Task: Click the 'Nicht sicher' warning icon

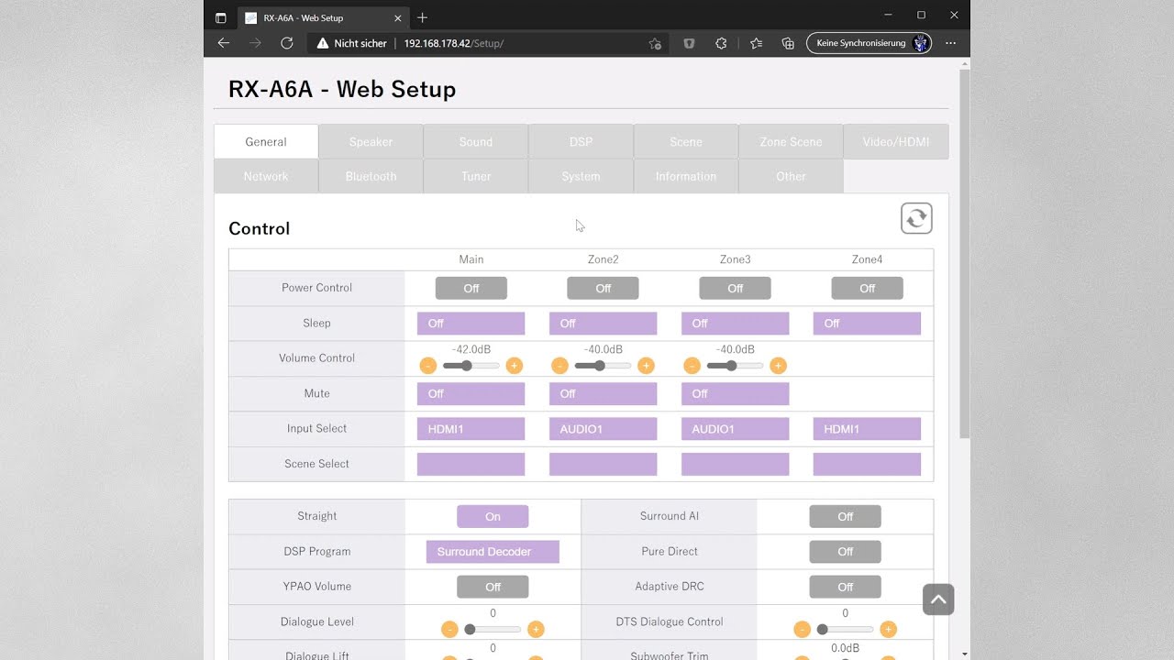Action: click(x=322, y=43)
